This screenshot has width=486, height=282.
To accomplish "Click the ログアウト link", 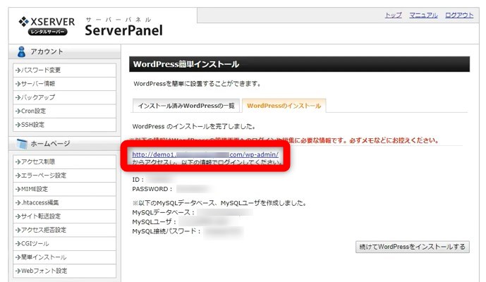I will pos(459,15).
